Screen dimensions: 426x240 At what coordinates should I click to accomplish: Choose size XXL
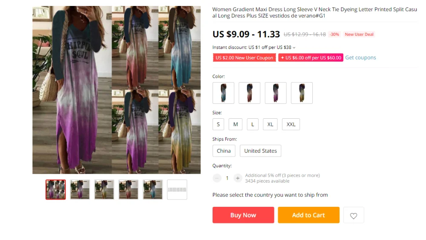[x=291, y=124]
